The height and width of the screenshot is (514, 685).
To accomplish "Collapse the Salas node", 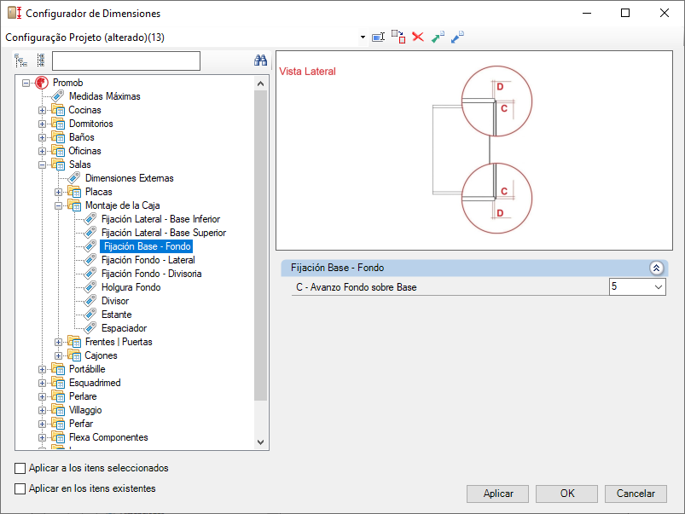I will click(42, 165).
